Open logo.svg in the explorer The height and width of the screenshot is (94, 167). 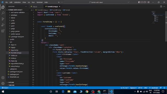(14, 61)
